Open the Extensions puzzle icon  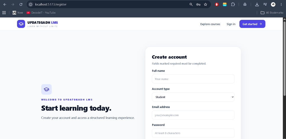[233, 4]
